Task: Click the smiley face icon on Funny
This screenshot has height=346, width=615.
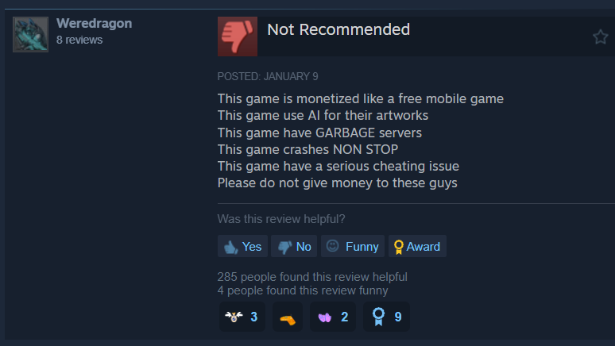Action: [333, 246]
